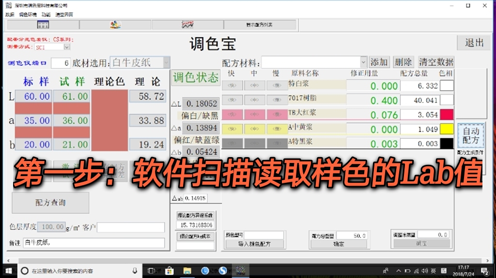The height and width of the screenshot is (278, 496).
Task: Open the 功能 menu
Action: [x=46, y=15]
